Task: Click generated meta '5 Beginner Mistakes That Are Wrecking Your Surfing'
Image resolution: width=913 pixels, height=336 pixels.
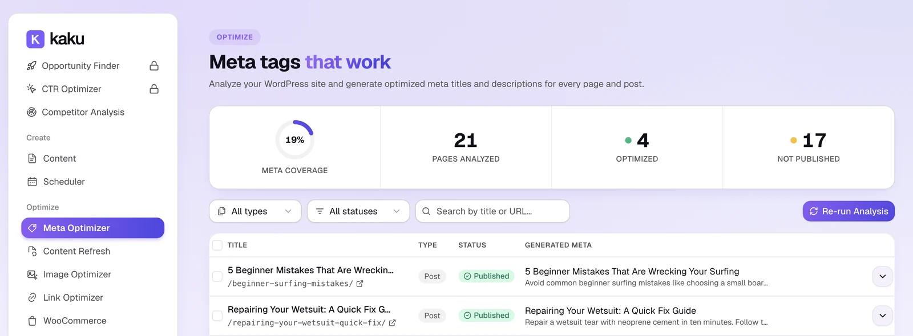Action: pyautogui.click(x=632, y=272)
